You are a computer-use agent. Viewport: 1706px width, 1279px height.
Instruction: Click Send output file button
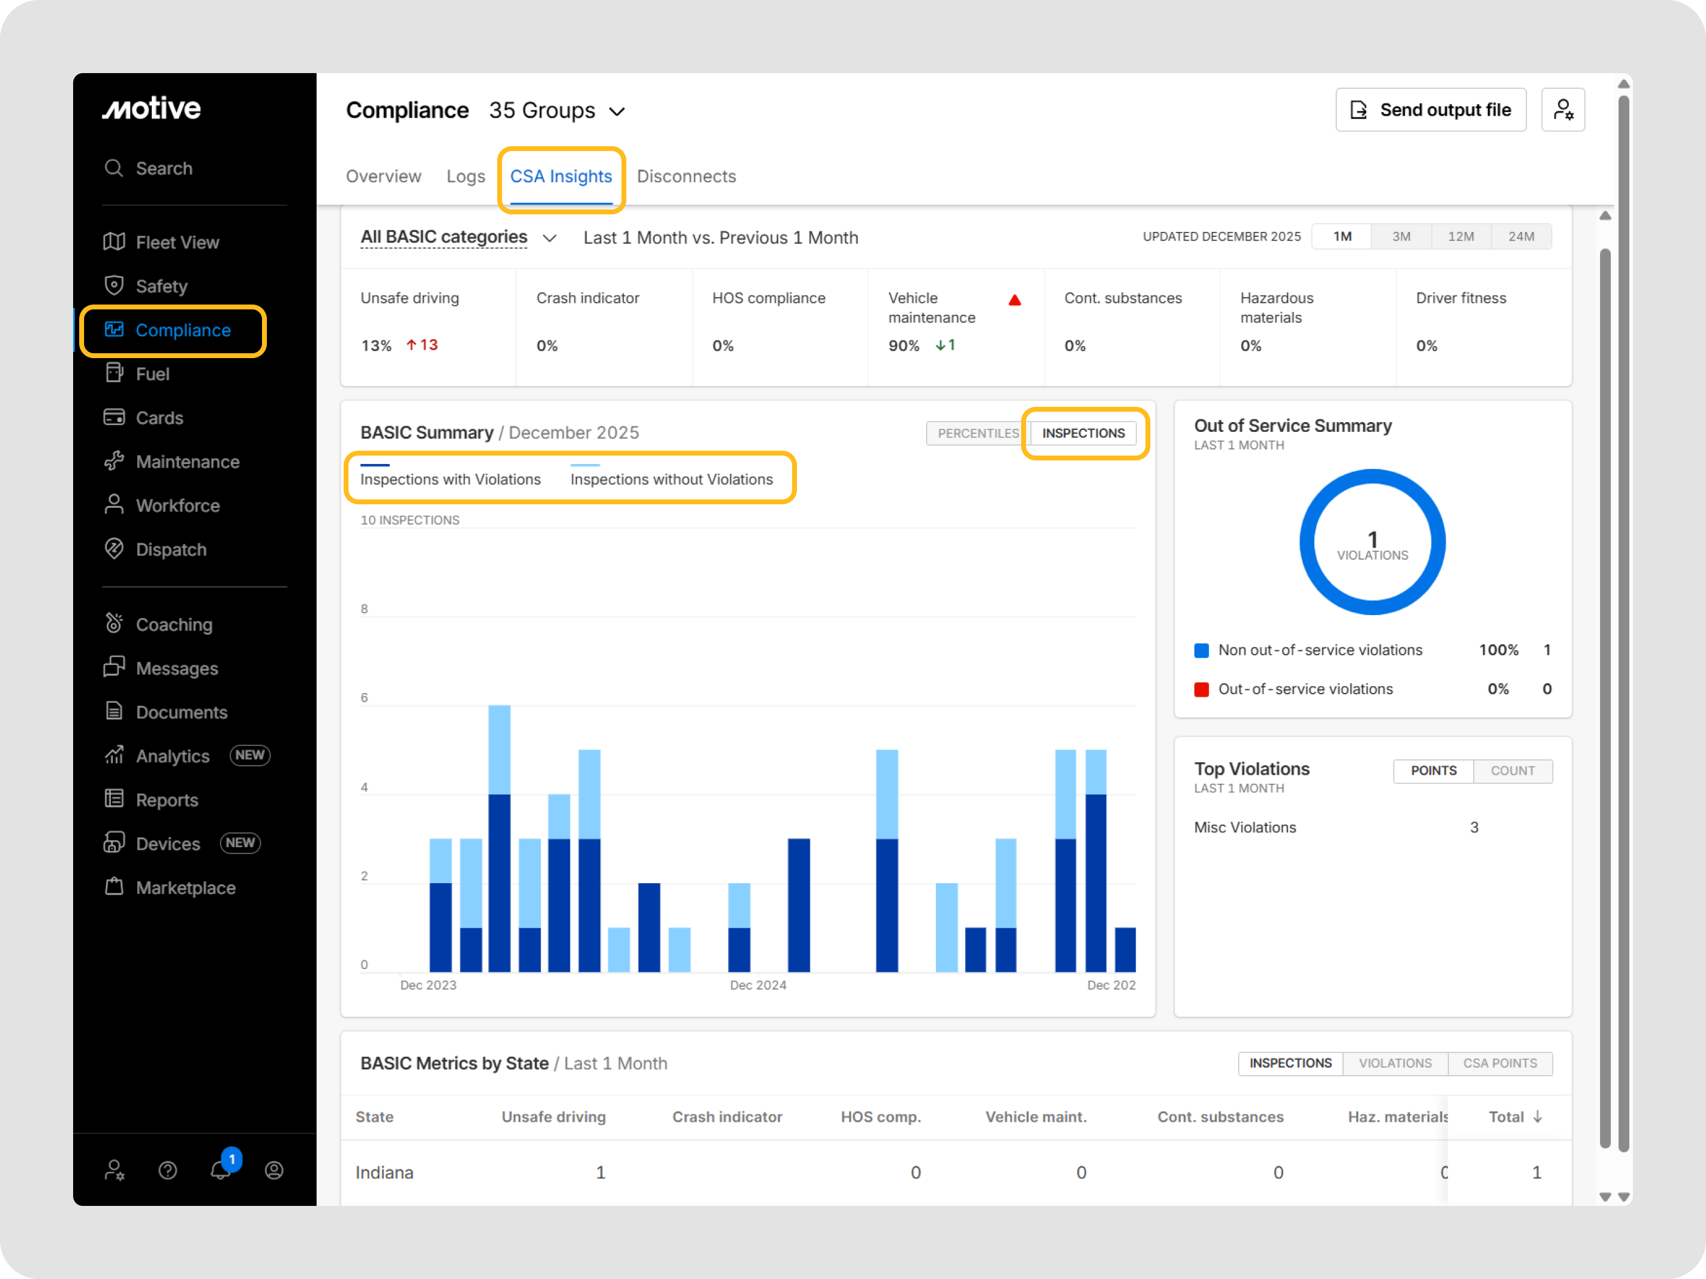point(1430,110)
